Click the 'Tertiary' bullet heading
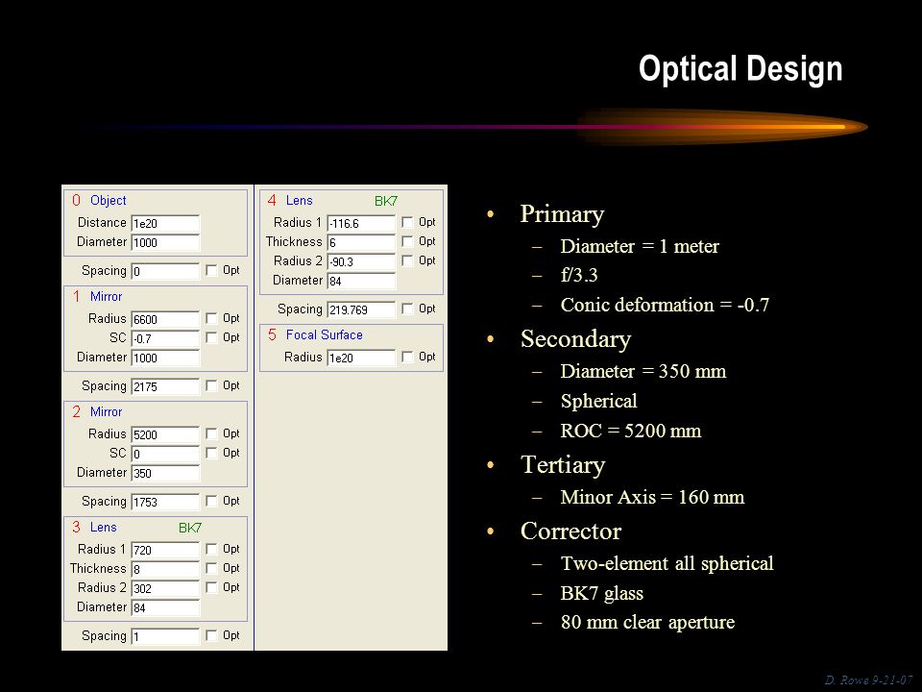This screenshot has width=922, height=692. (x=563, y=465)
